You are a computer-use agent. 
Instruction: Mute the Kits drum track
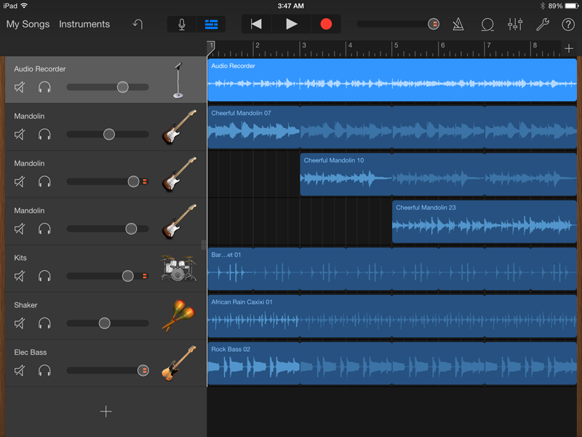click(x=20, y=276)
